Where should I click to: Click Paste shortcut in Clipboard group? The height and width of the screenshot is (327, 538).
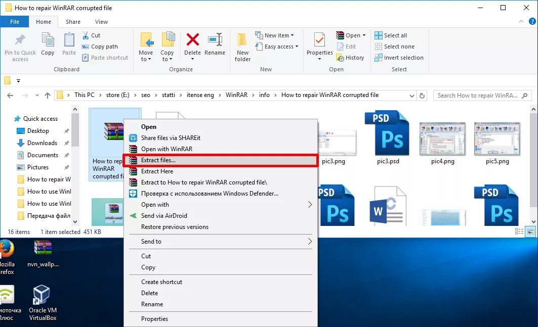(x=105, y=58)
